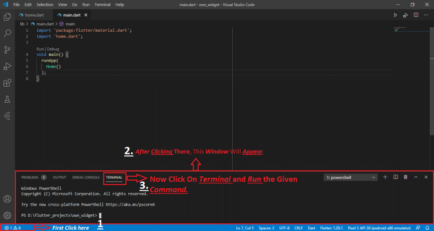Screen dimensions: 434x231
Task: Open the Accounts icon in activity bar
Action: (7, 199)
